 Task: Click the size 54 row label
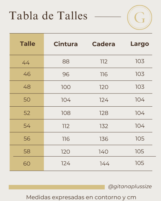[27, 126]
